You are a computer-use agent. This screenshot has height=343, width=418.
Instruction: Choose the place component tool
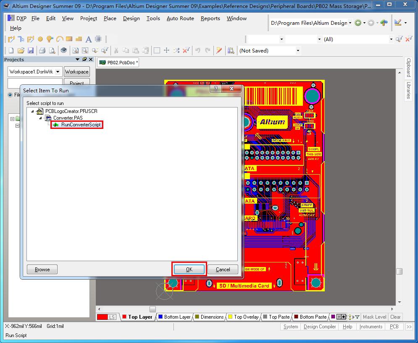tap(98, 39)
